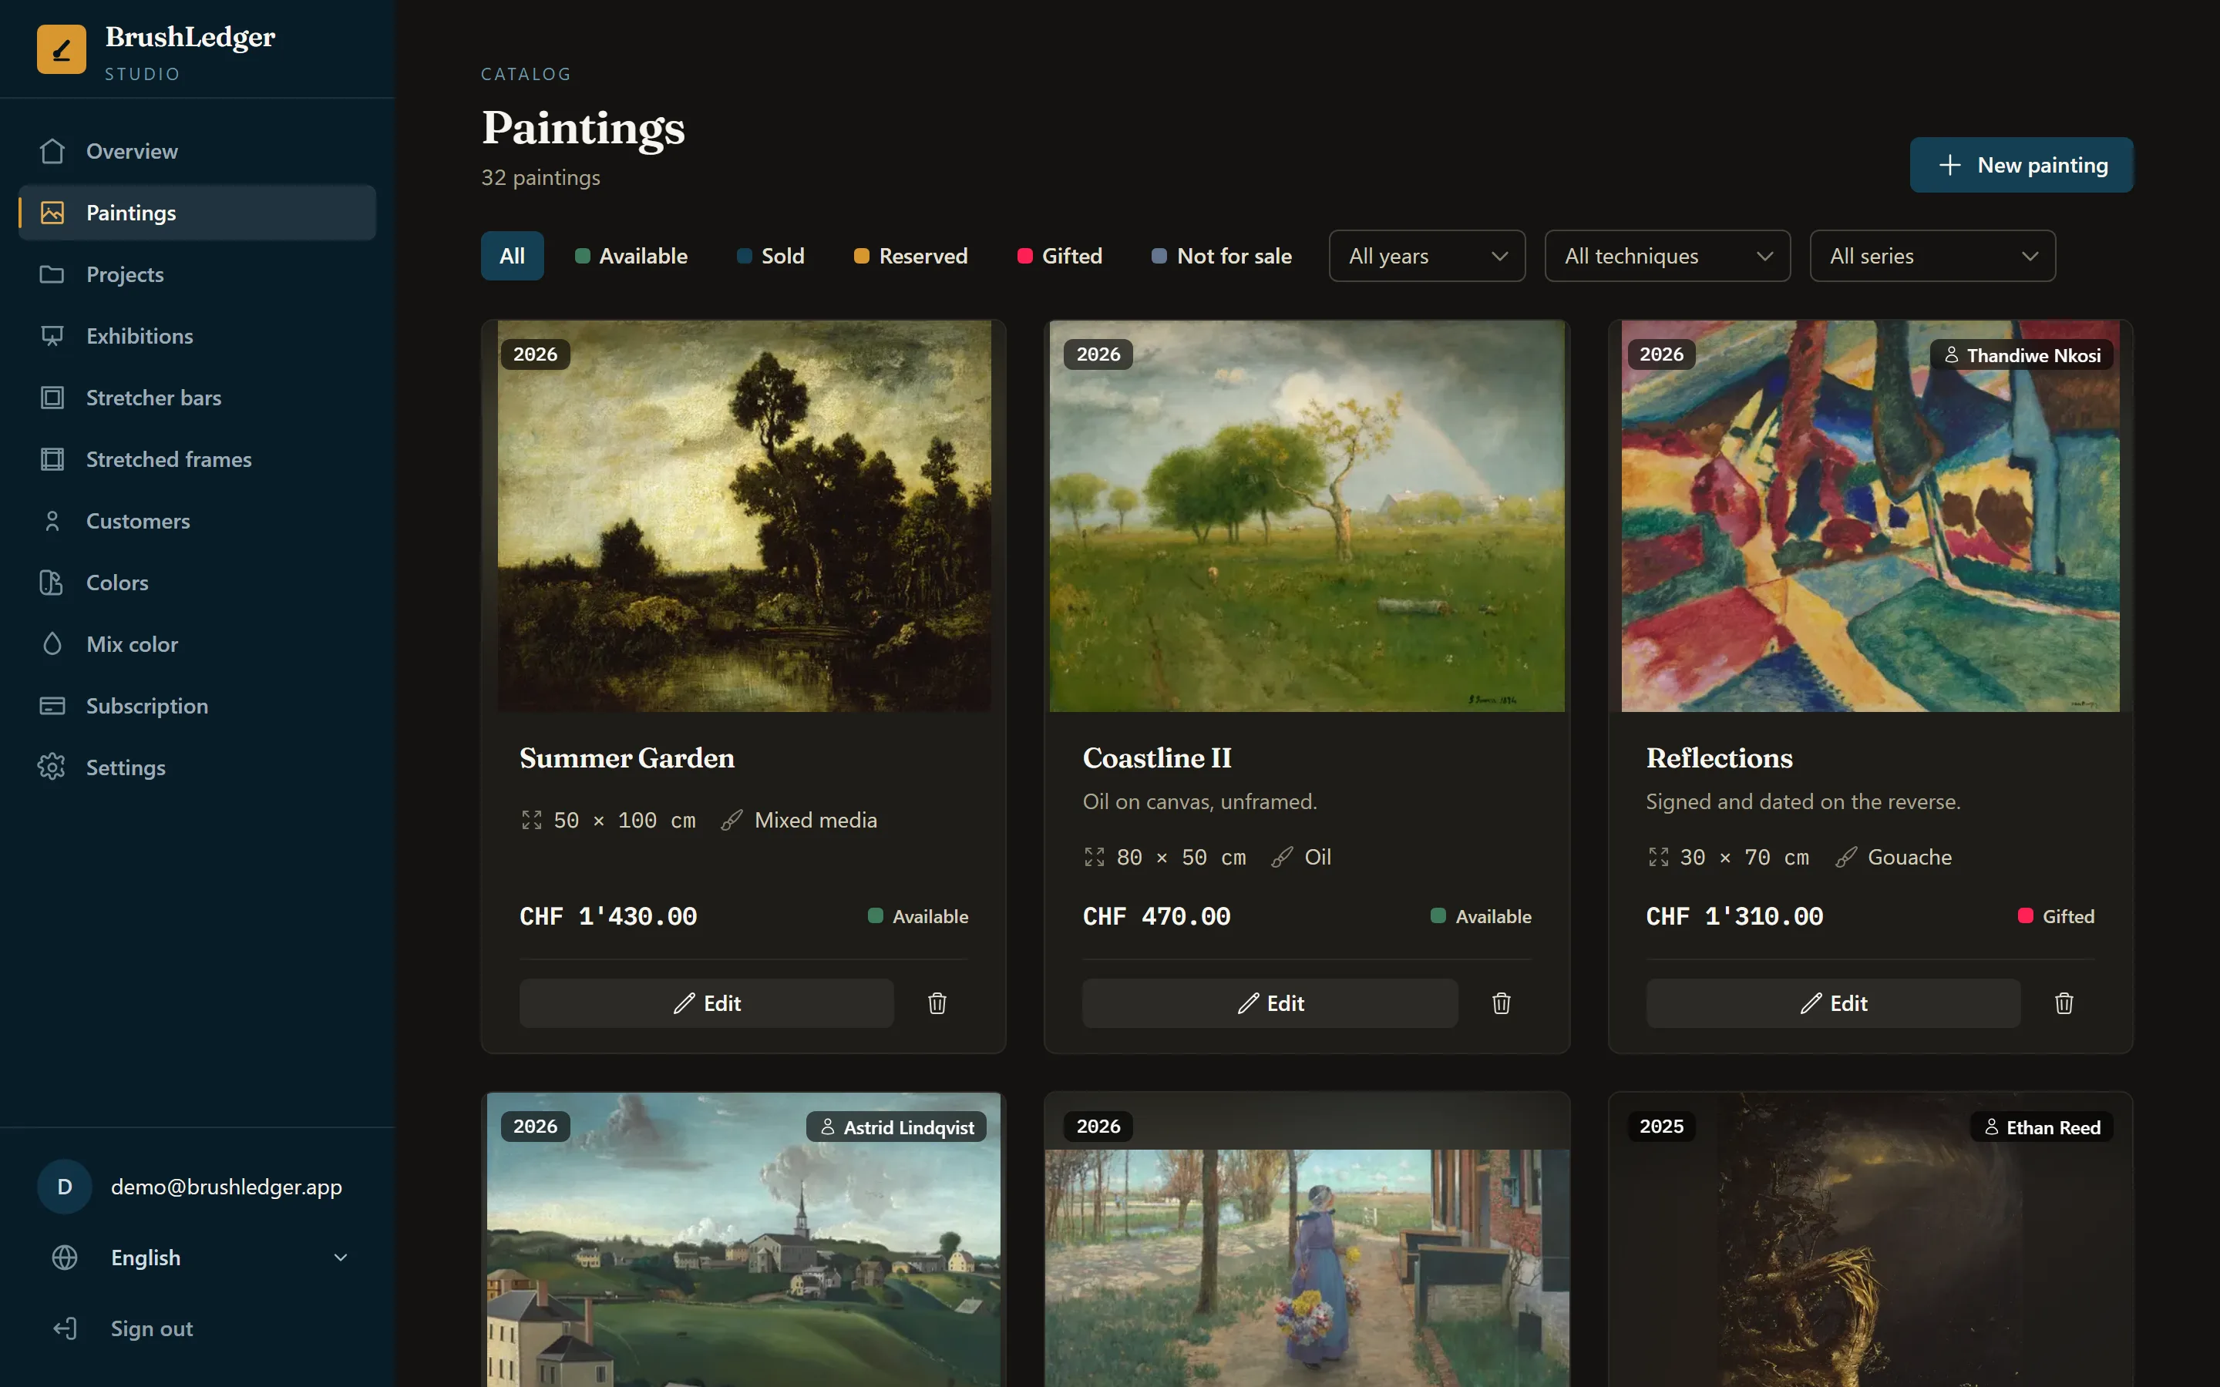
Task: Open the All techniques dropdown
Action: coord(1667,256)
